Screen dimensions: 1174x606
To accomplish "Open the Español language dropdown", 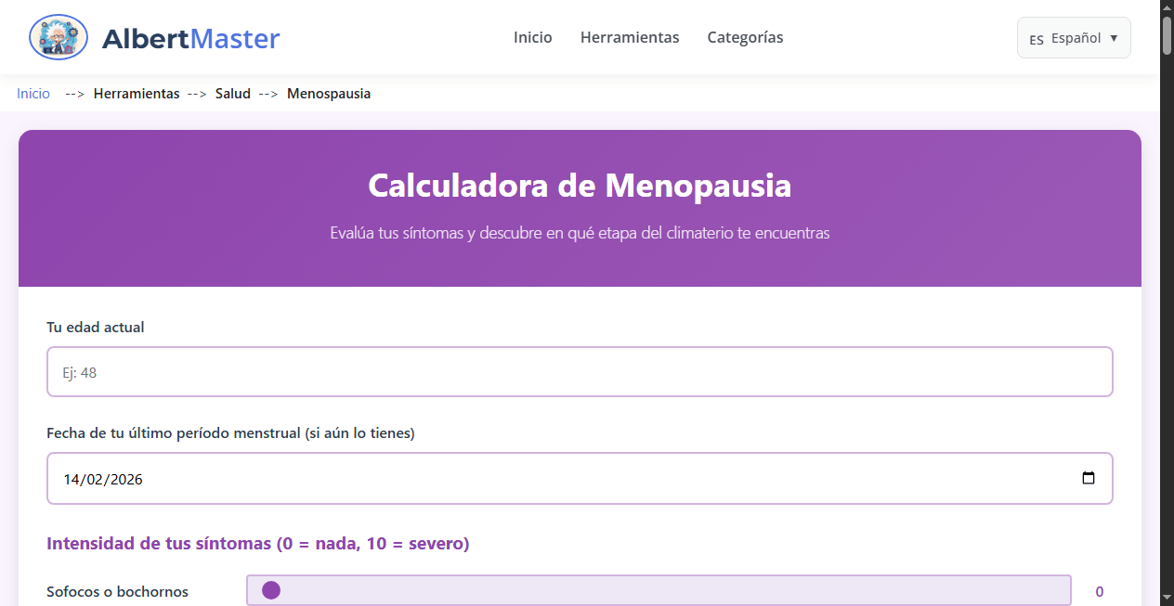I will [x=1074, y=37].
